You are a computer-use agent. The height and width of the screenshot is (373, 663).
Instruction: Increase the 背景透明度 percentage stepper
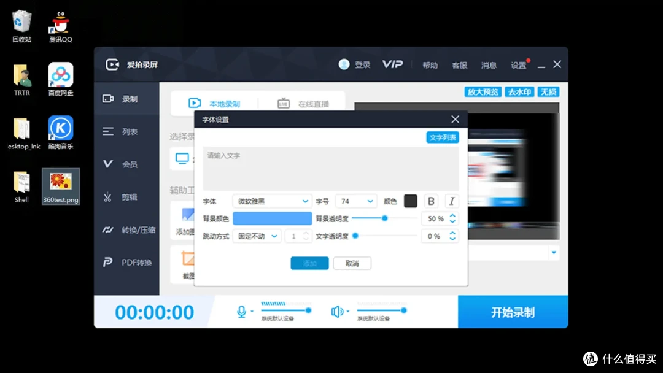coord(452,215)
